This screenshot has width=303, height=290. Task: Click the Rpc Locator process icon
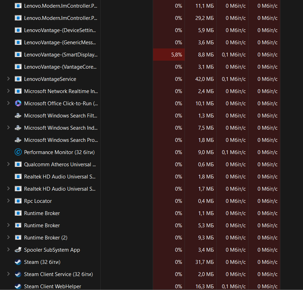[x=18, y=201]
